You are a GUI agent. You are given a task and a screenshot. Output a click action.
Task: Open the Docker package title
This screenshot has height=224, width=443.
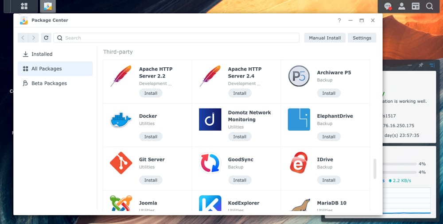point(148,116)
